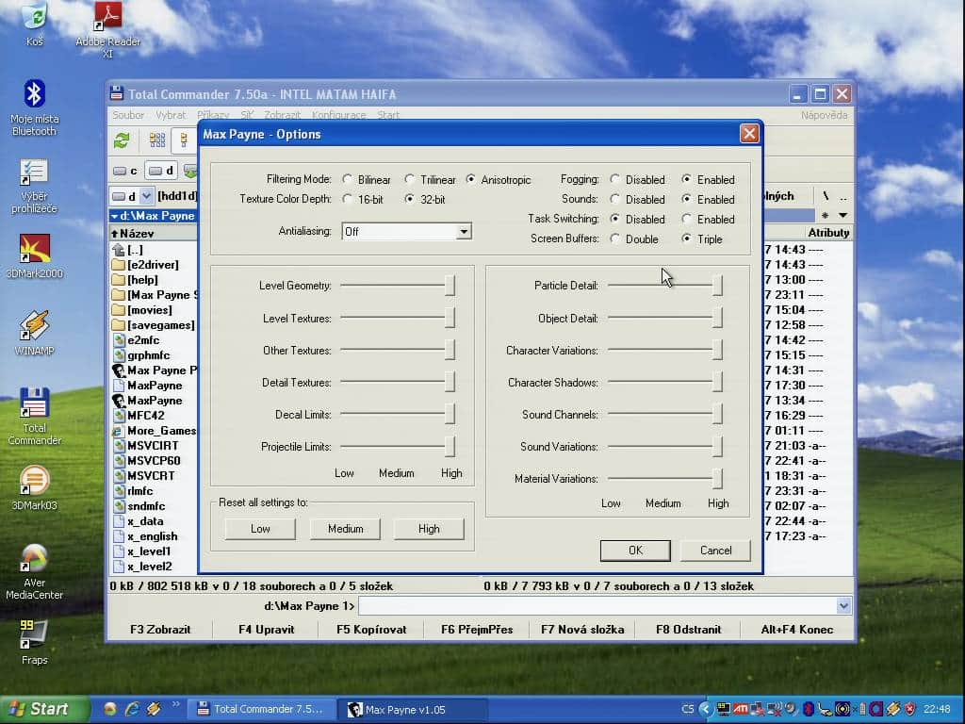Click the Bluetooth icon in system tray
Viewport: 965px width, 724px height.
pos(809,709)
